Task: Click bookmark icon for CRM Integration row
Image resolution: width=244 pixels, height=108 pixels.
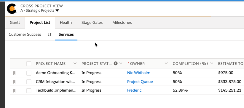Action: tap(14, 82)
